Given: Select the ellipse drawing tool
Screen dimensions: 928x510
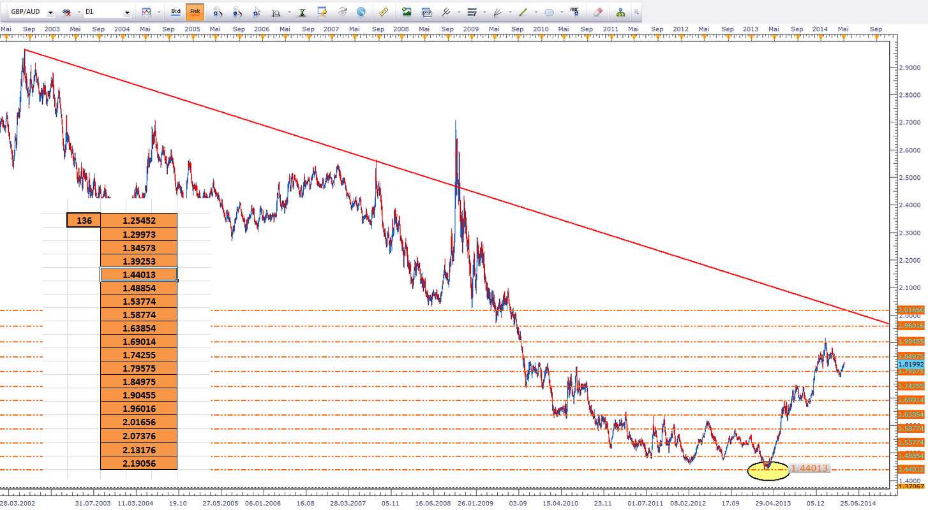Looking at the screenshot, I should point(549,11).
